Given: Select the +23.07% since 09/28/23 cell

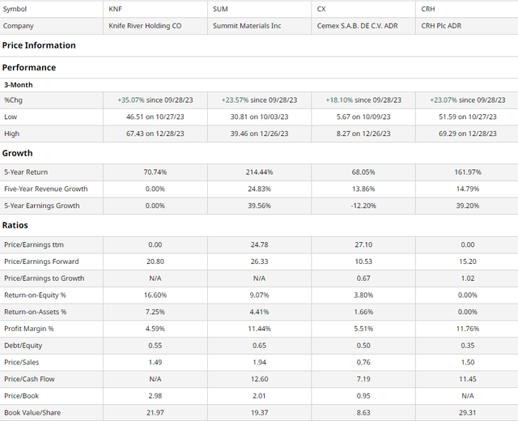Looking at the screenshot, I should click(468, 100).
